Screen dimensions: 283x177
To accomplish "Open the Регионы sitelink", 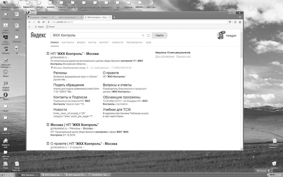I will (x=60, y=73).
